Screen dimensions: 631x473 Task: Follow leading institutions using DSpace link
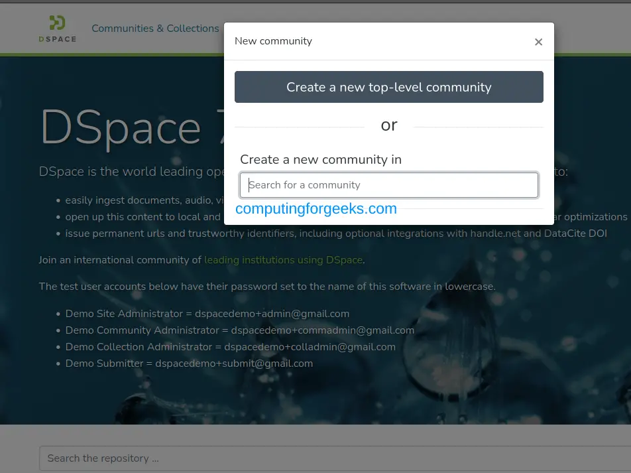point(283,260)
